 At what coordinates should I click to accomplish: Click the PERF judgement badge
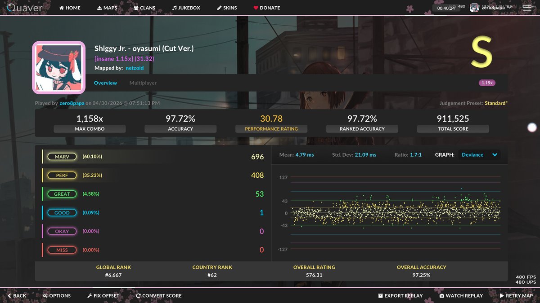(x=62, y=176)
